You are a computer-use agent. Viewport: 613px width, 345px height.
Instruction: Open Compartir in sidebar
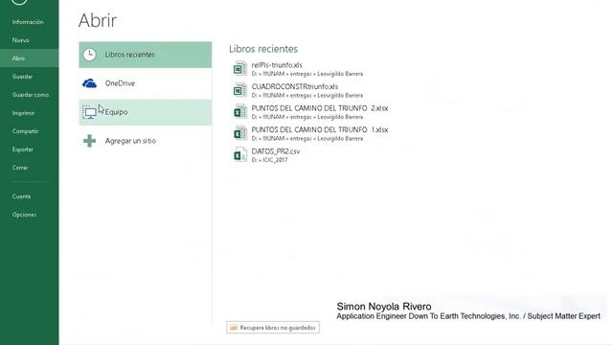pos(25,131)
